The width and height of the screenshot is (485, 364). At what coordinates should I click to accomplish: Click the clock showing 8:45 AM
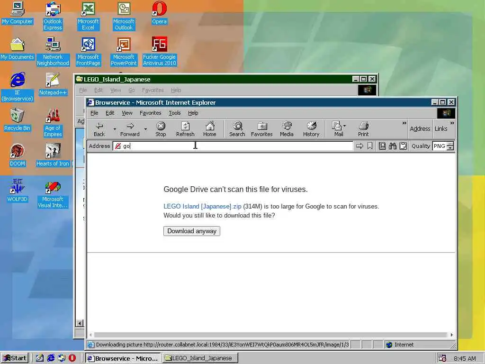465,358
